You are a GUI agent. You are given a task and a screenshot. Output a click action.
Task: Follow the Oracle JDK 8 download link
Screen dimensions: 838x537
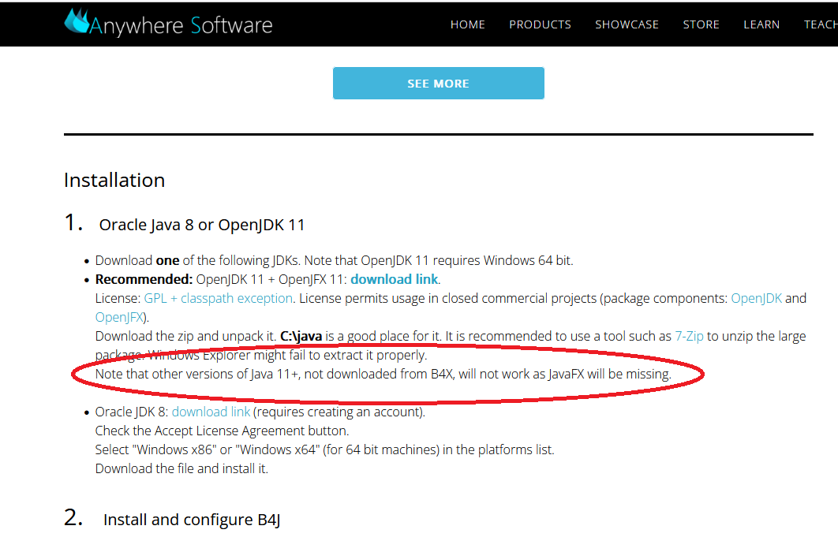coord(211,412)
